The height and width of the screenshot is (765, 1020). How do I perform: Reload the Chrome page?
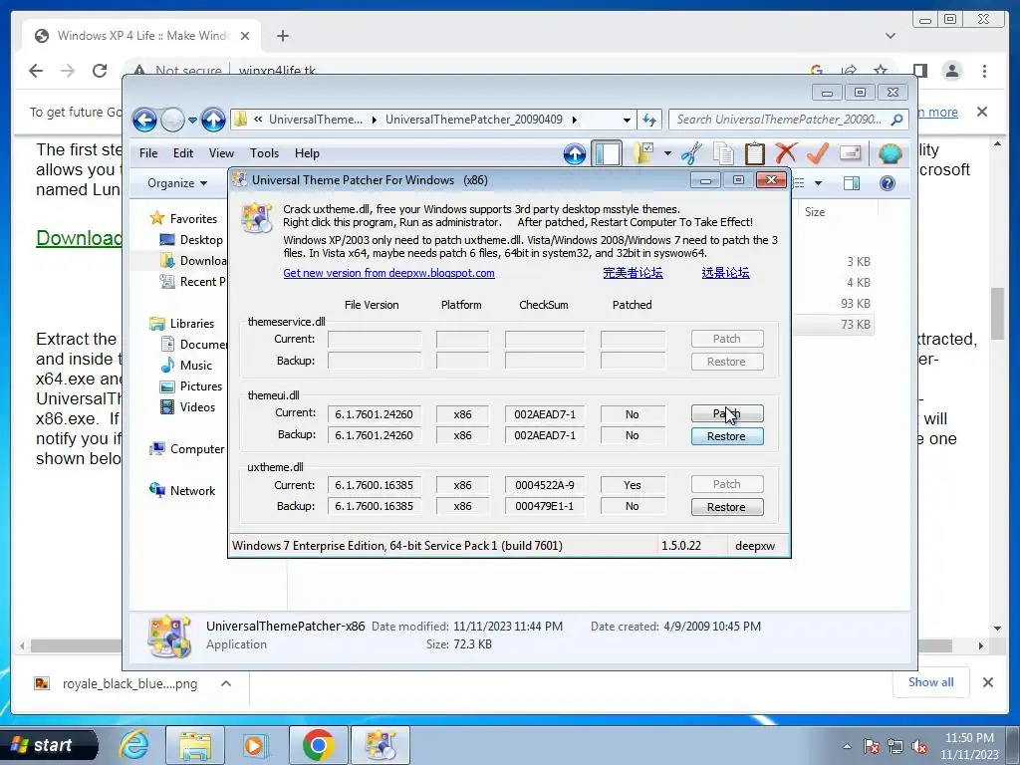click(100, 71)
